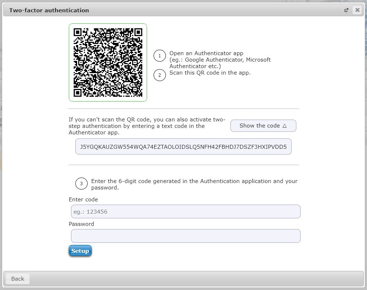Click the Two-factor authentication title text
The width and height of the screenshot is (367, 290).
[x=49, y=10]
